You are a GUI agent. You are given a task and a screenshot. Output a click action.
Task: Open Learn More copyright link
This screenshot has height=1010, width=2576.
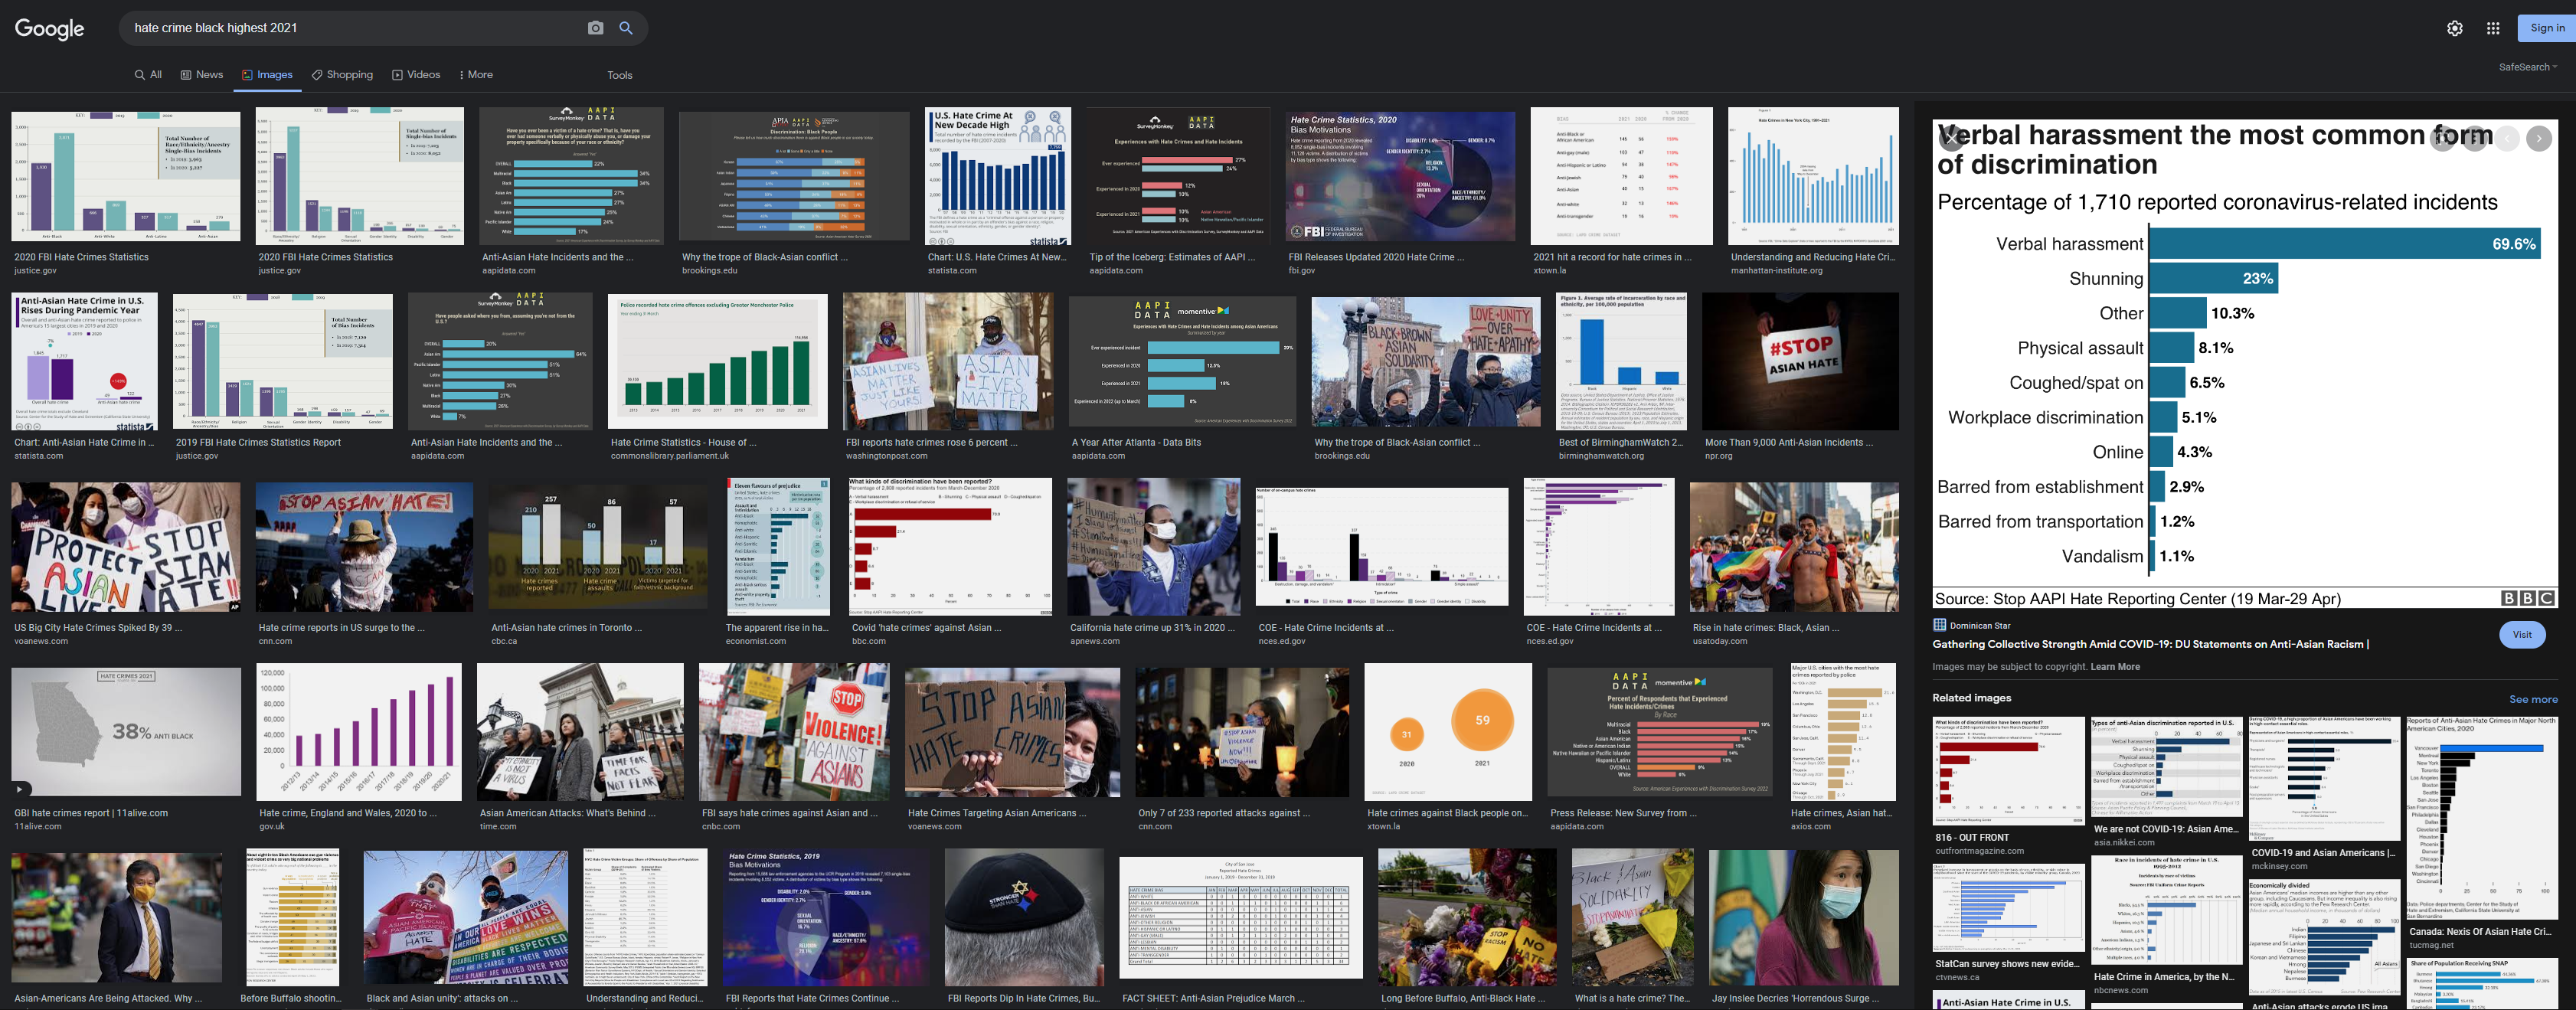[2115, 667]
